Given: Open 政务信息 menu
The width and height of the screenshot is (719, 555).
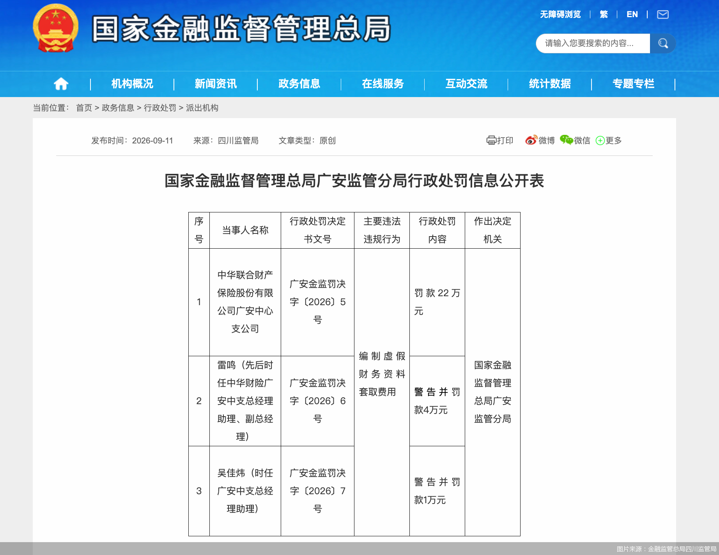Looking at the screenshot, I should pos(299,84).
